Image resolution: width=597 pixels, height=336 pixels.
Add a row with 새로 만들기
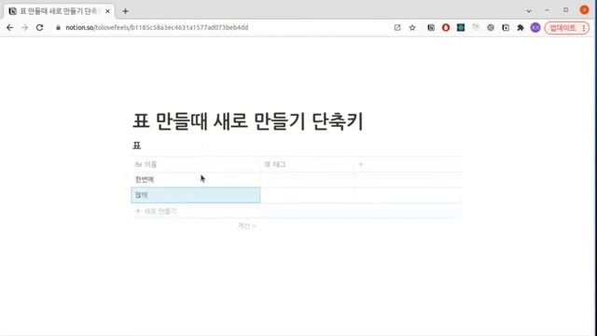pos(156,212)
